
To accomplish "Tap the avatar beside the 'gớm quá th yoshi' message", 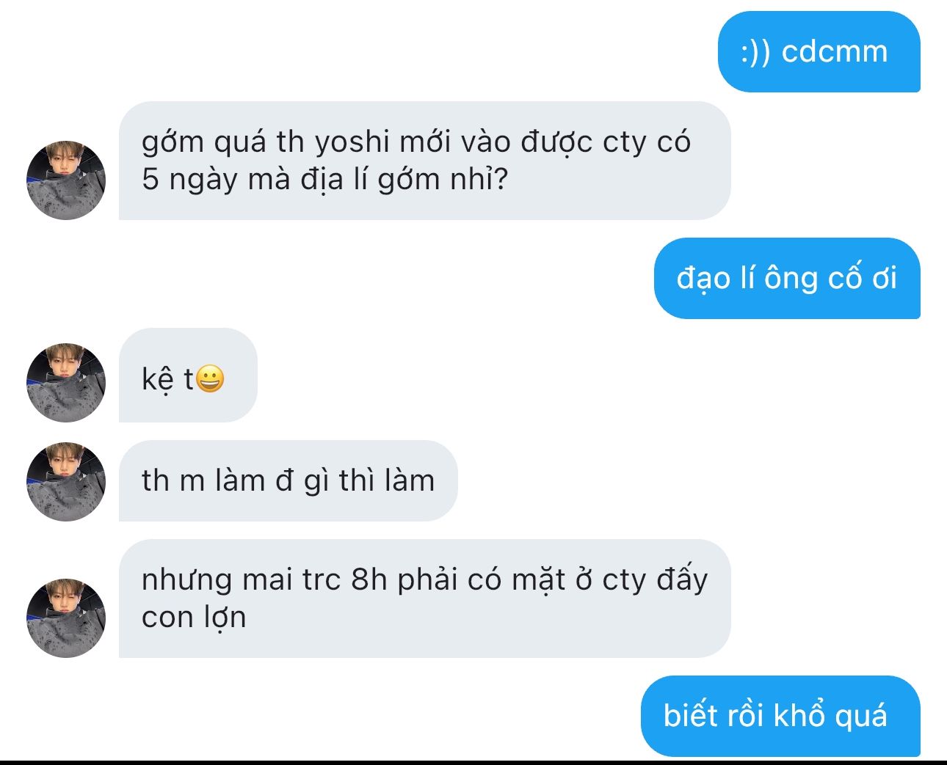I will pos(66,180).
